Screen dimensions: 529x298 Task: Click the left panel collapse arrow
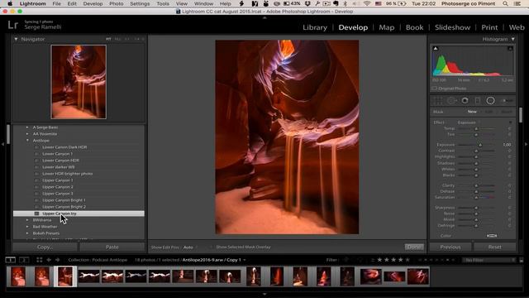(2, 144)
